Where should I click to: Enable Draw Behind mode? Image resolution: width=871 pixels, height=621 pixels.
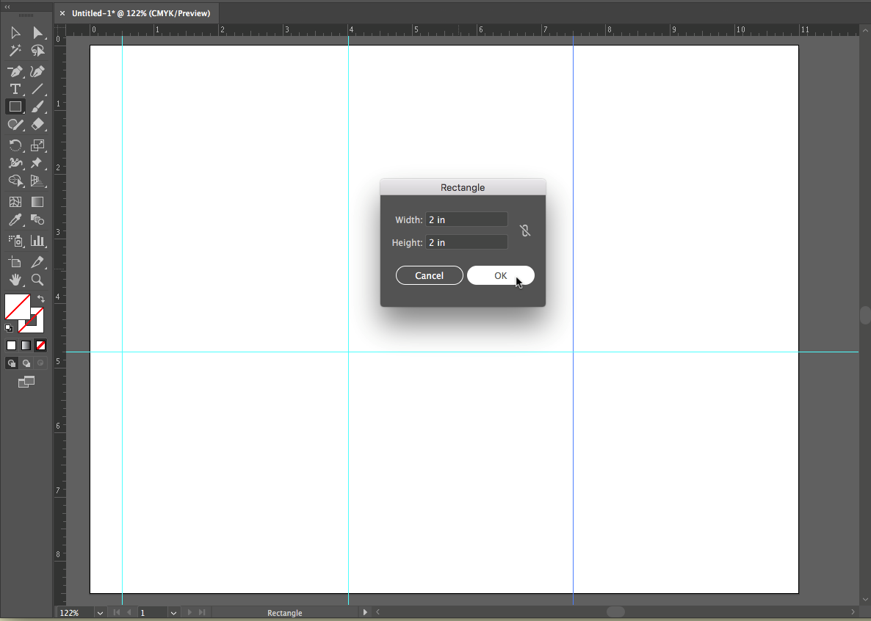pos(26,363)
